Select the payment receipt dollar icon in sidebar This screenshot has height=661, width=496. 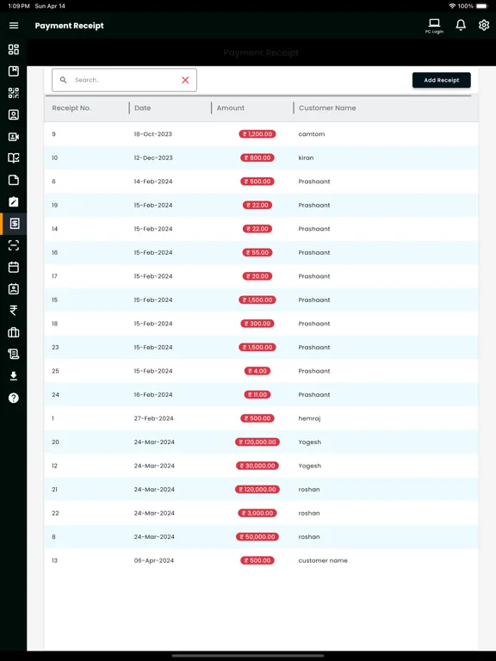[15, 224]
